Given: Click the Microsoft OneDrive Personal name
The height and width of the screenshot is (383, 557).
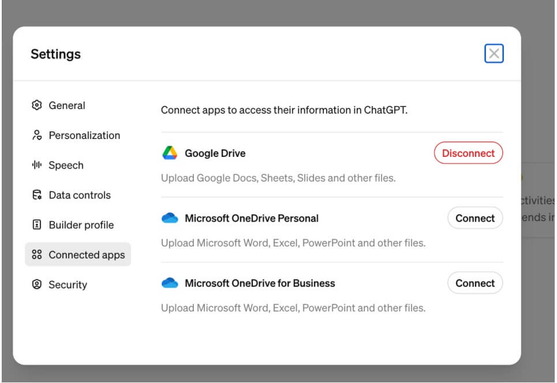Looking at the screenshot, I should click(252, 218).
